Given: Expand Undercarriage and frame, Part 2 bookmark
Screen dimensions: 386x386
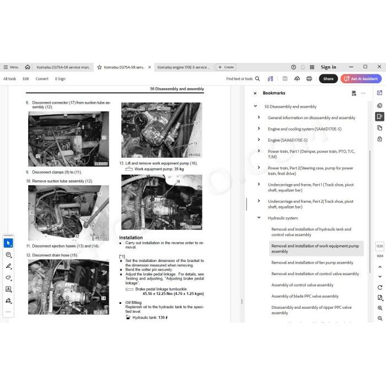Looking at the screenshot, I should (259, 201).
